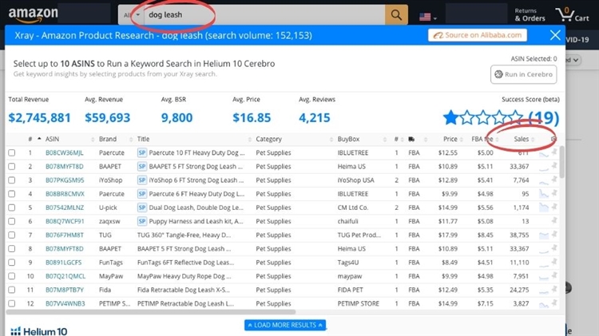Image resolution: width=599 pixels, height=336 pixels.
Task: Pin the first Paercute product row
Action: 555,152
